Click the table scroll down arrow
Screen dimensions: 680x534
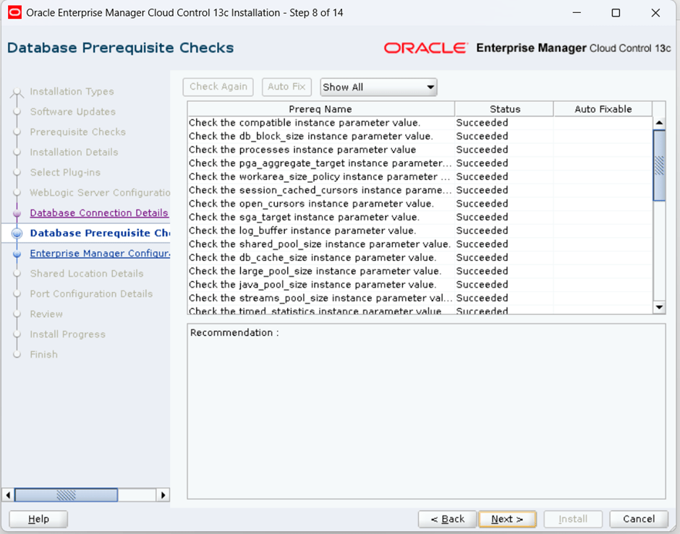659,307
